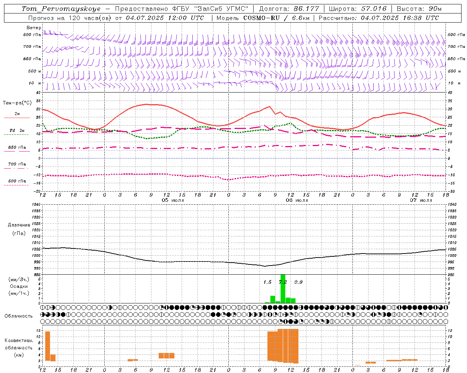Screen dimensions: 467x373
Task: Click the 'Долгота: 86.177' longitude value
Action: pyautogui.click(x=289, y=9)
